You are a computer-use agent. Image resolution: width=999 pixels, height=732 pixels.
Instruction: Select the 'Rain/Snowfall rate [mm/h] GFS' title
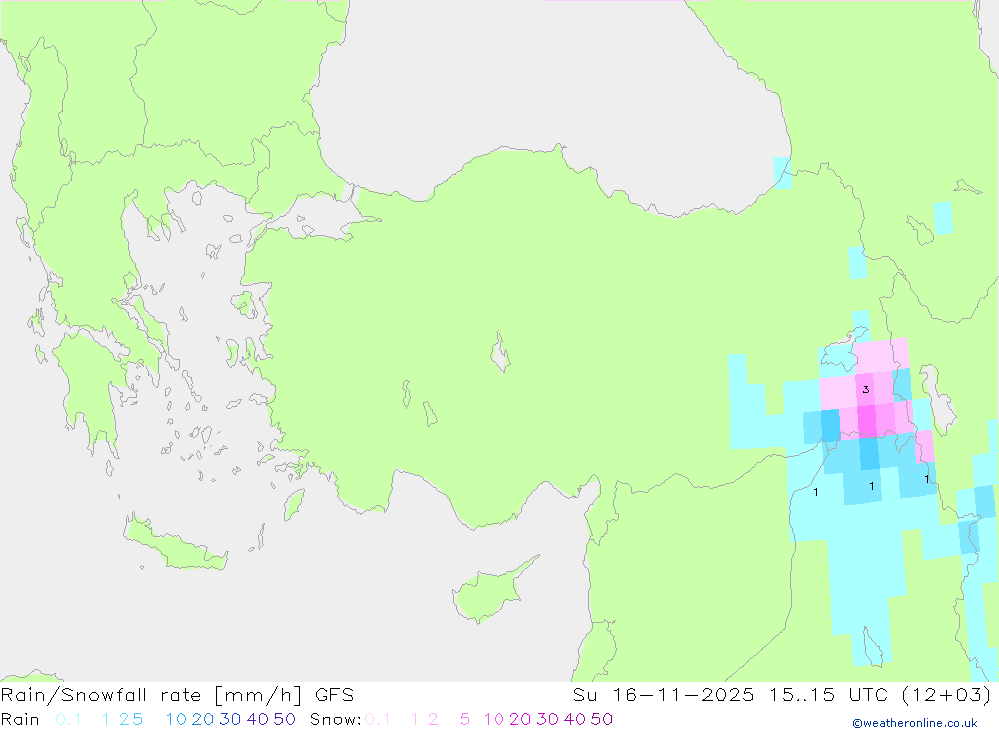(x=177, y=695)
